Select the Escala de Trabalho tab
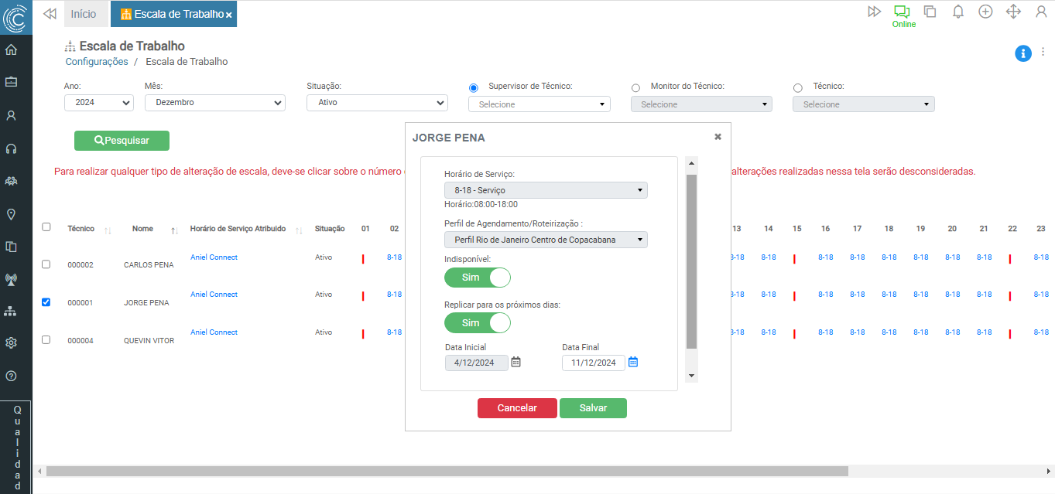 (x=172, y=14)
